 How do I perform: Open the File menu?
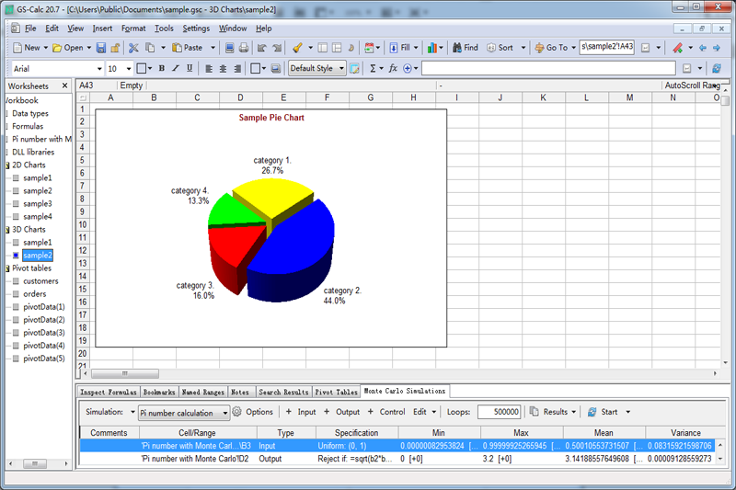30,28
